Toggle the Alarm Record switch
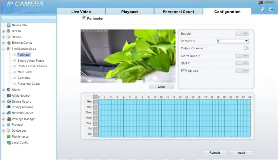This screenshot has height=160, width=278. [x=242, y=56]
